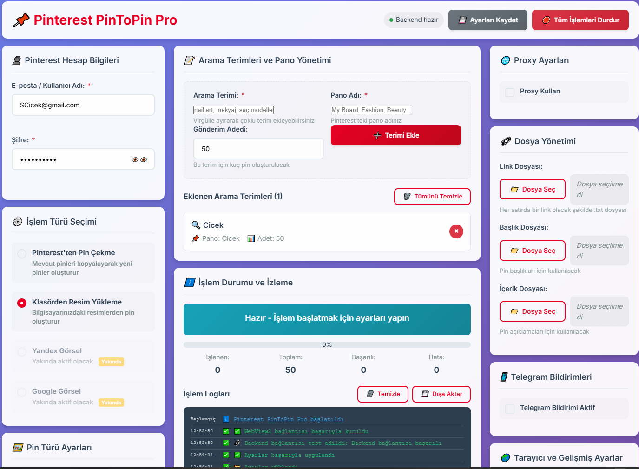Click the magnifier icon beside Cicek
This screenshot has width=639, height=469.
point(196,225)
